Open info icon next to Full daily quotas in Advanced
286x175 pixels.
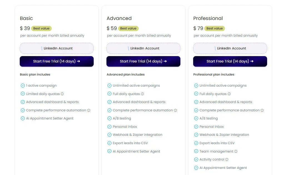point(143,94)
